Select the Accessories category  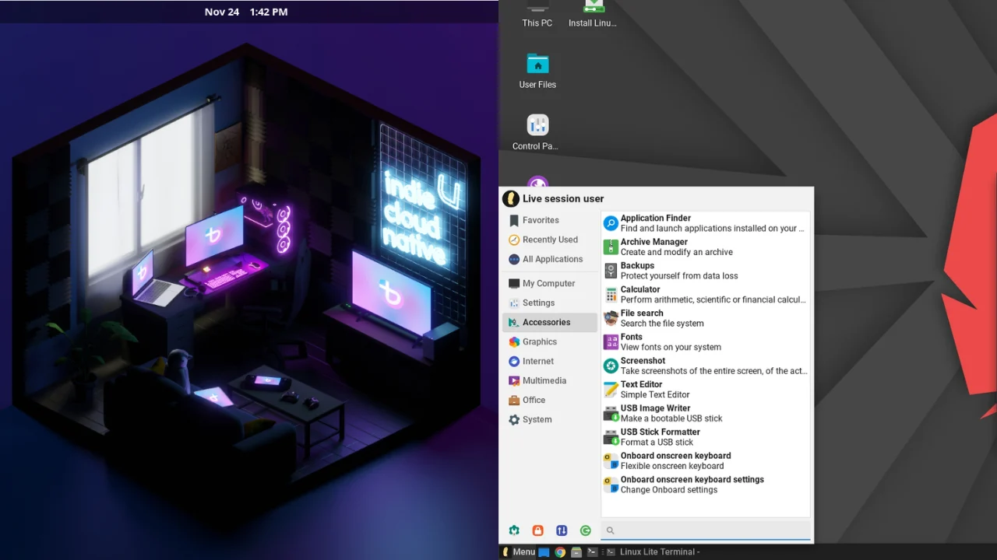pyautogui.click(x=550, y=322)
